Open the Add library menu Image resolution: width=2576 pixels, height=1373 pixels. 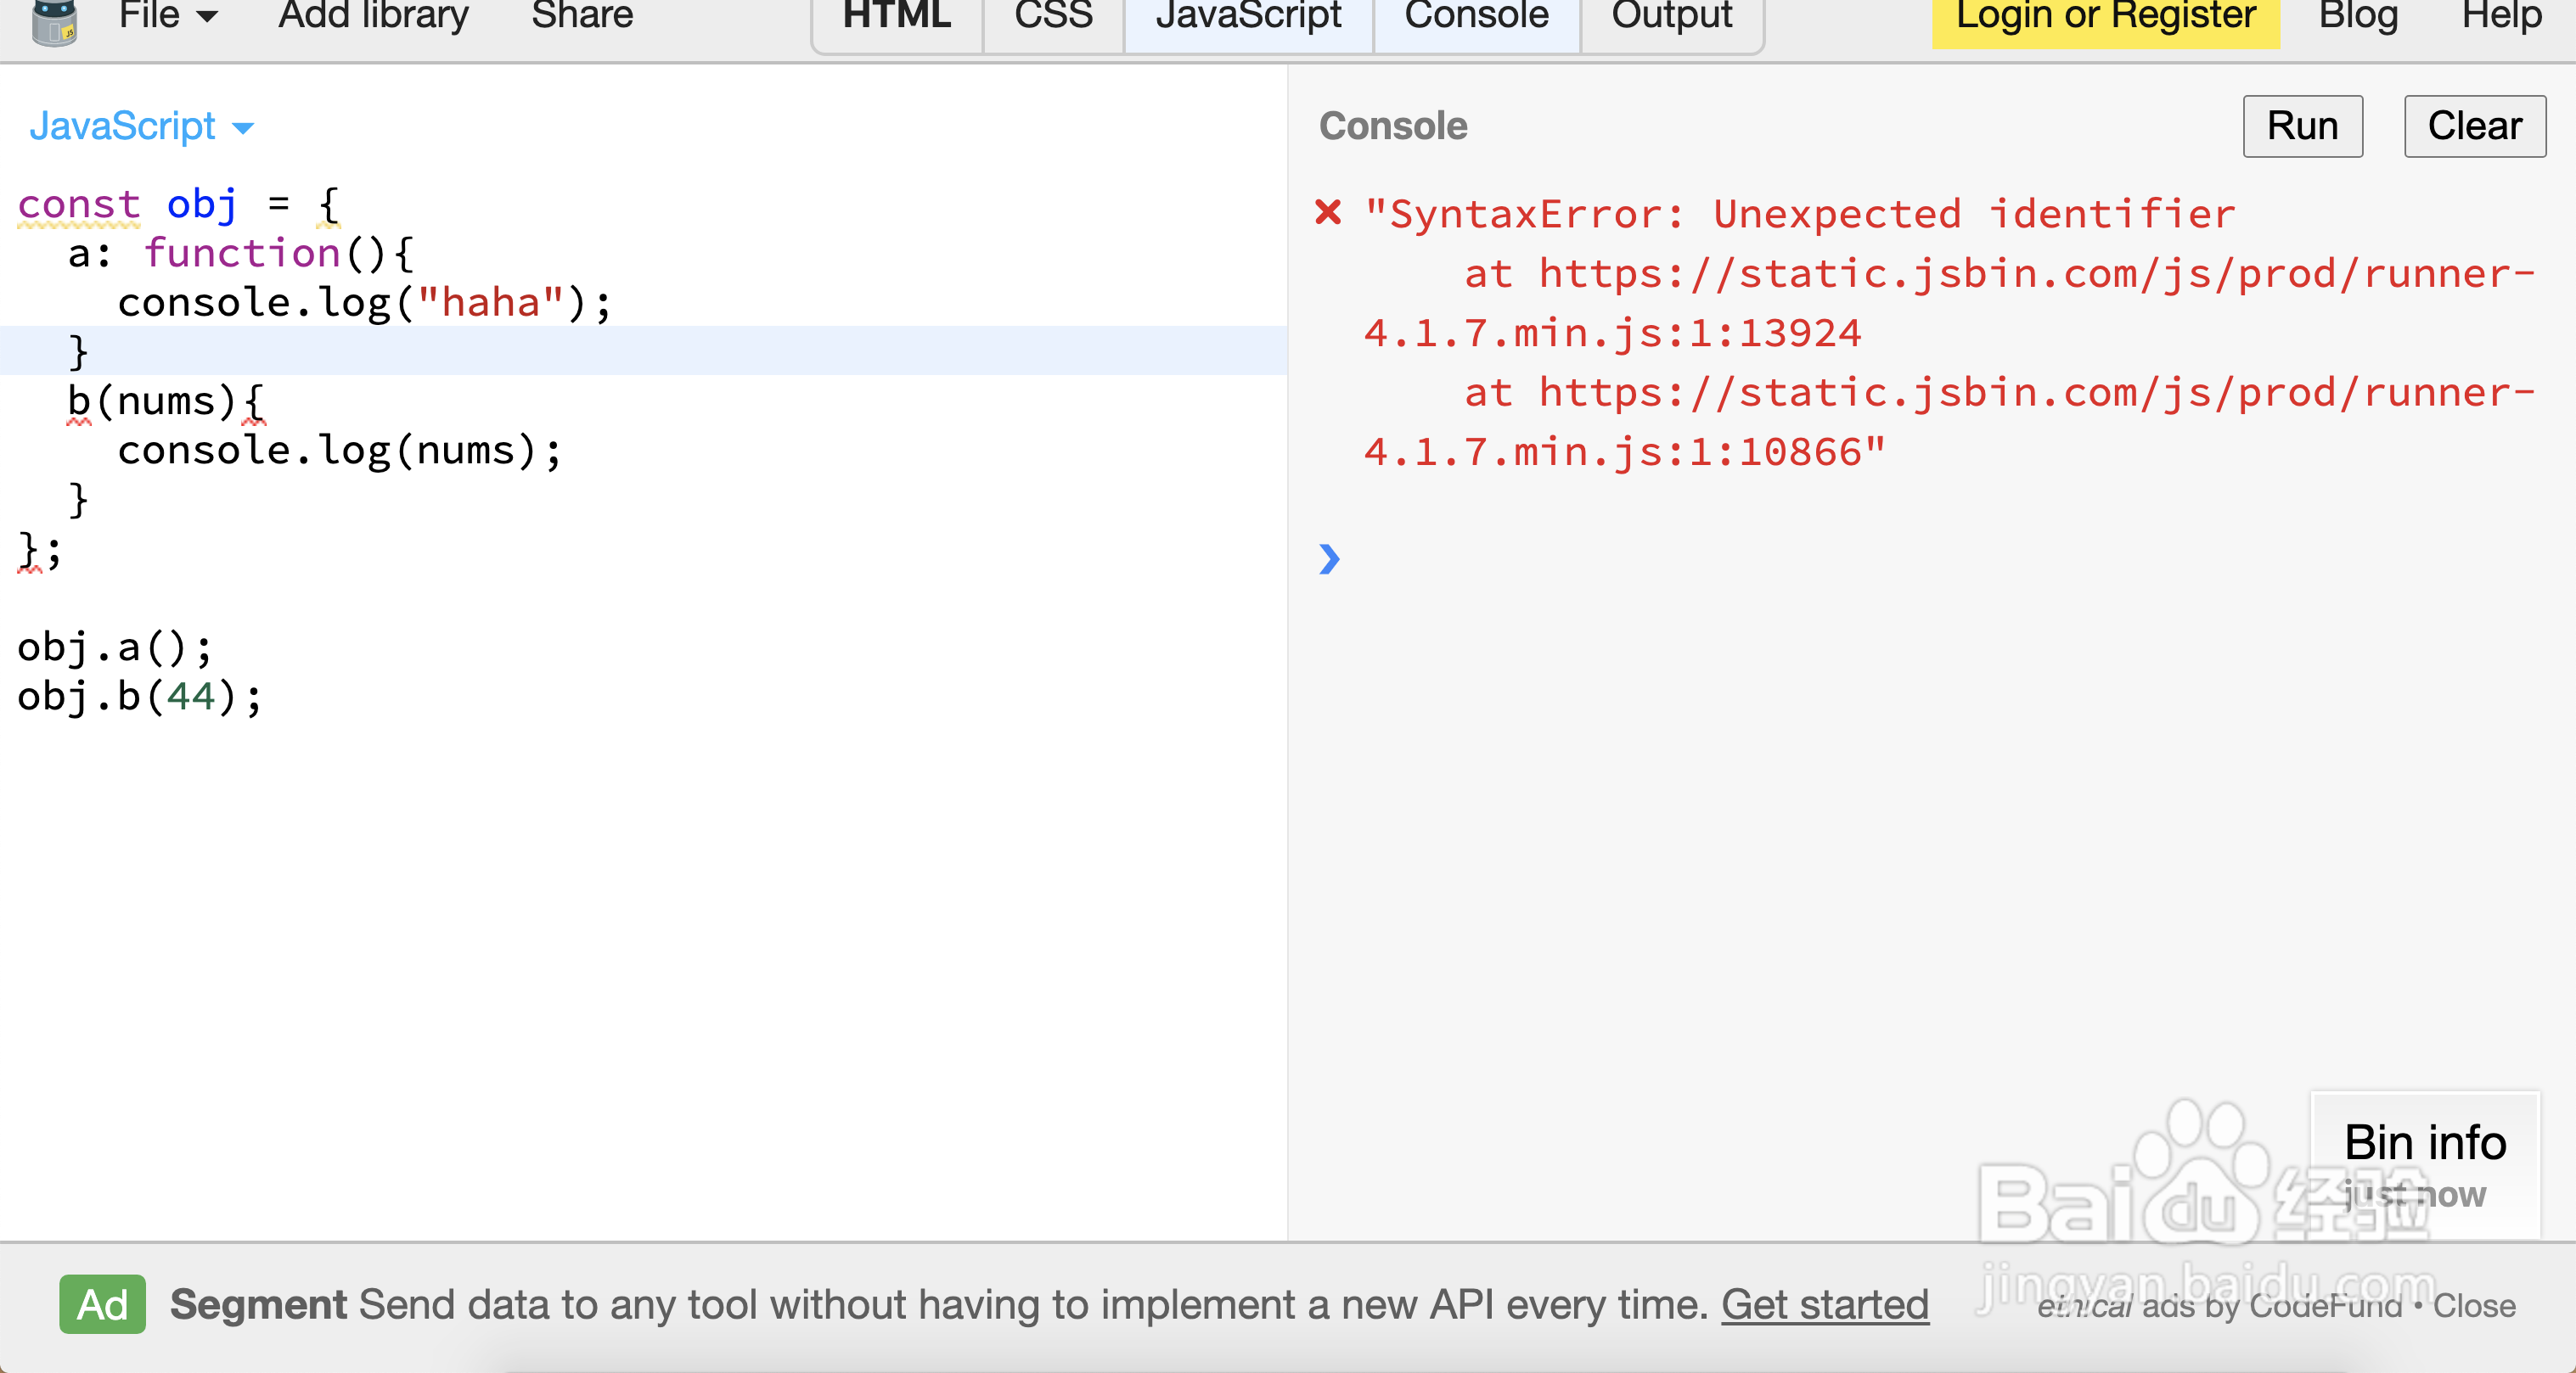(x=373, y=16)
